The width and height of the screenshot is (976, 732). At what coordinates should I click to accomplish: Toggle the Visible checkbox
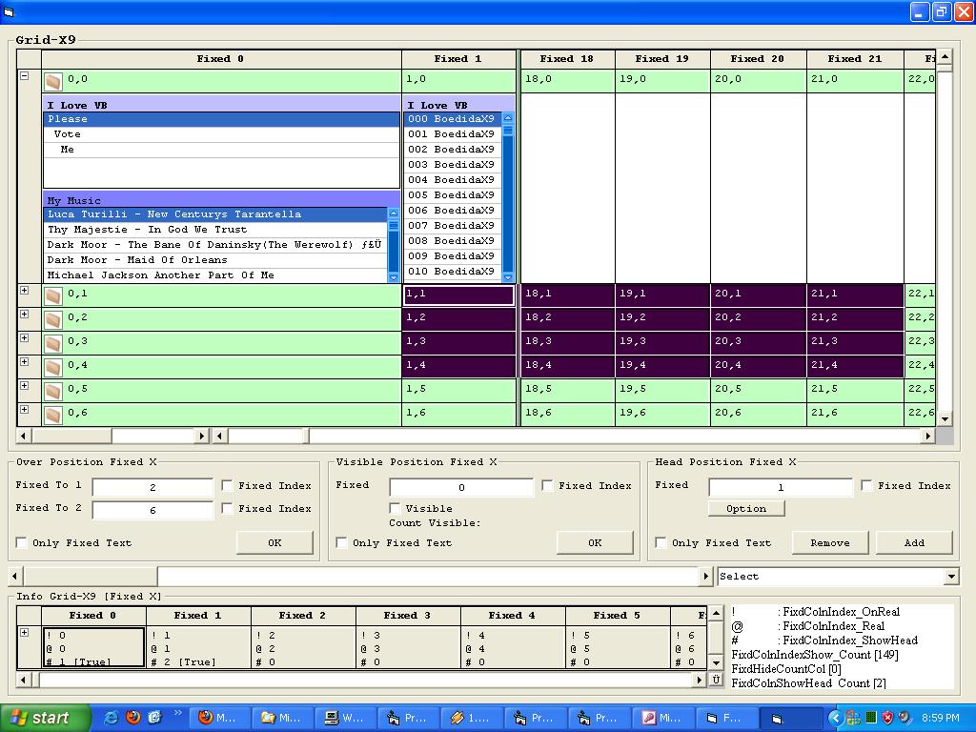click(396, 508)
